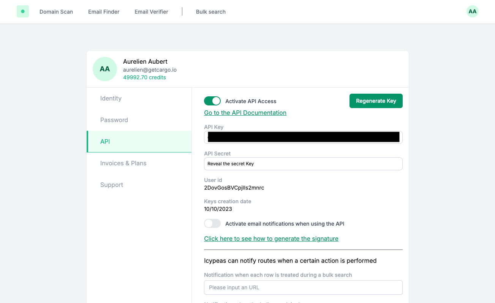Open Invoices & Plans section

[139, 163]
